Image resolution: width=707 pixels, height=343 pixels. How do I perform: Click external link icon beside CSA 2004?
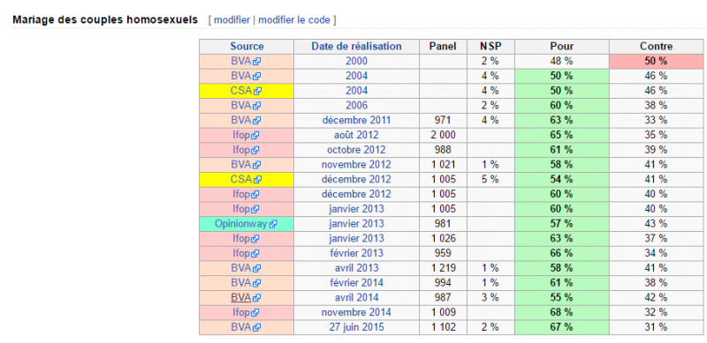[x=257, y=91]
